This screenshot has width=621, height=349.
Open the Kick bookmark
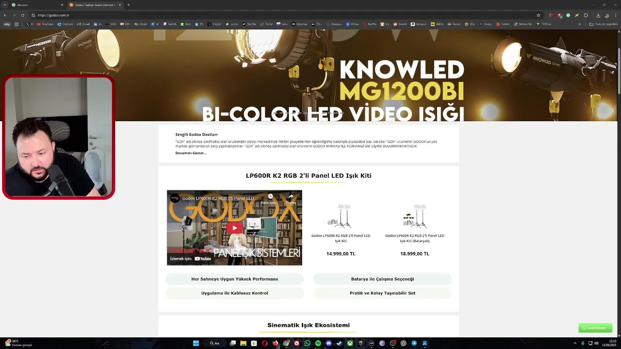tap(186, 24)
